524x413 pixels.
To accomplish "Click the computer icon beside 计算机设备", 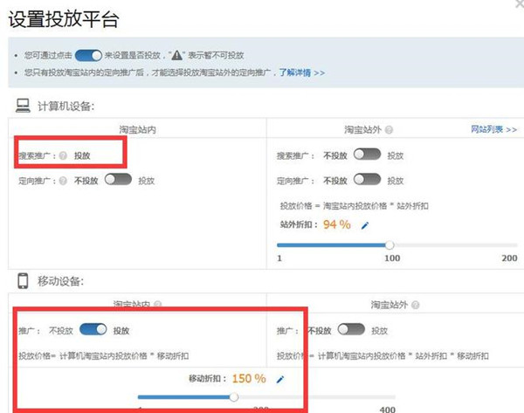I will coord(23,106).
